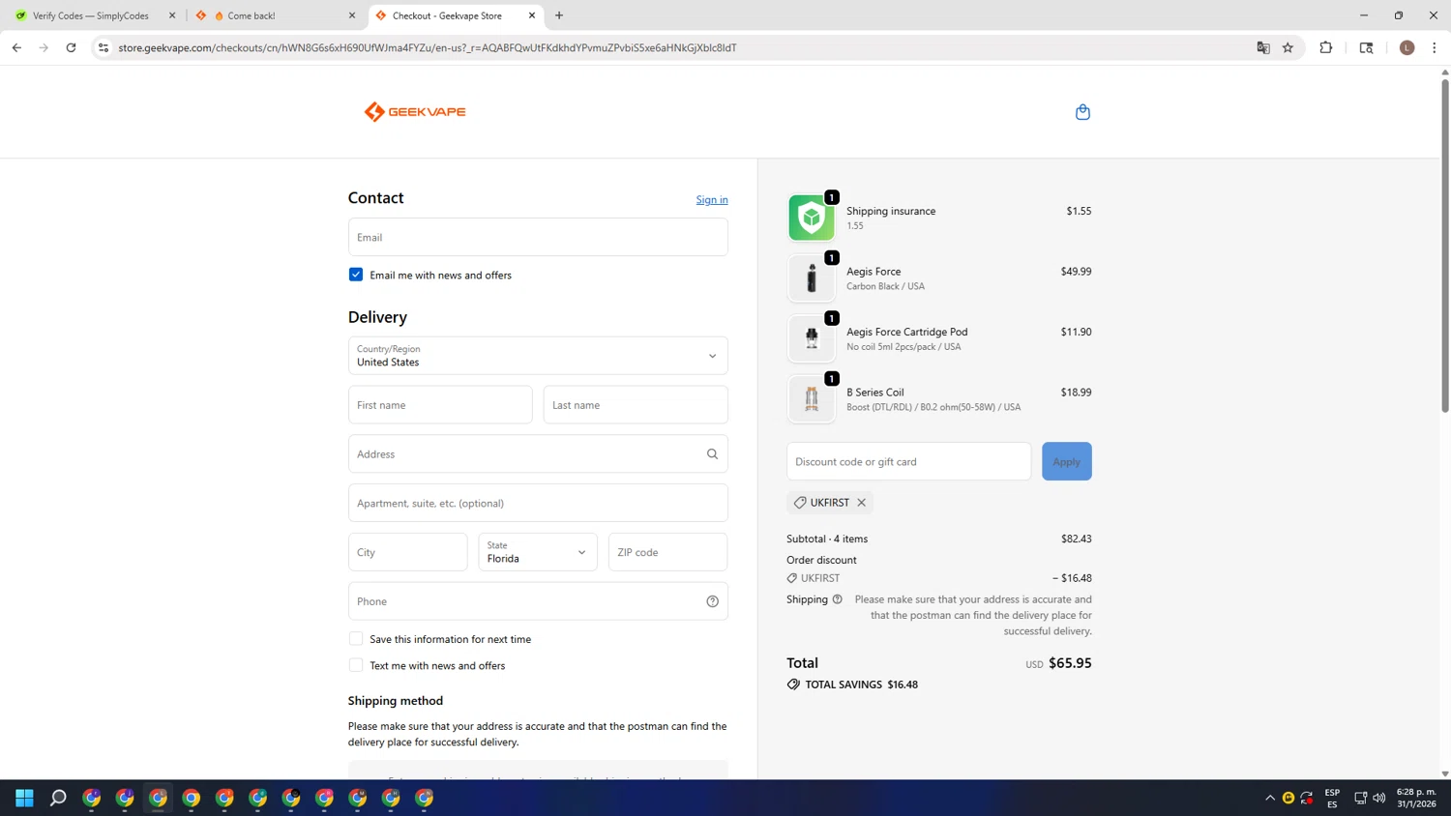The width and height of the screenshot is (1451, 816).
Task: Click the Subtotal · 4 items label
Action: 827,539
